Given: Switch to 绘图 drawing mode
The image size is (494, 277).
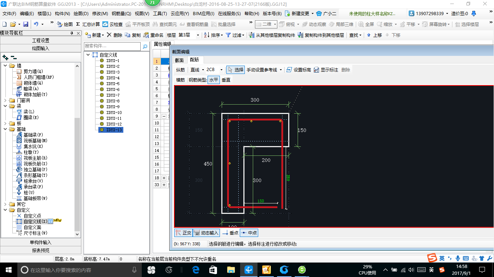Looking at the screenshot, I should (65, 24).
